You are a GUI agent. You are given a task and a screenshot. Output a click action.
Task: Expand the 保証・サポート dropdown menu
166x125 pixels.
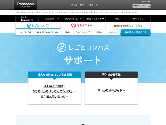94,19
